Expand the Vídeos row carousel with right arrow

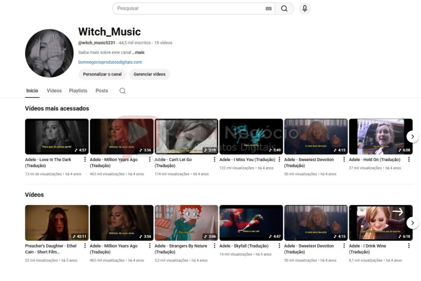413,223
